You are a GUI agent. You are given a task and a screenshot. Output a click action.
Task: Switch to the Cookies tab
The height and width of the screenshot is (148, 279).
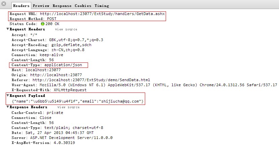[83, 6]
